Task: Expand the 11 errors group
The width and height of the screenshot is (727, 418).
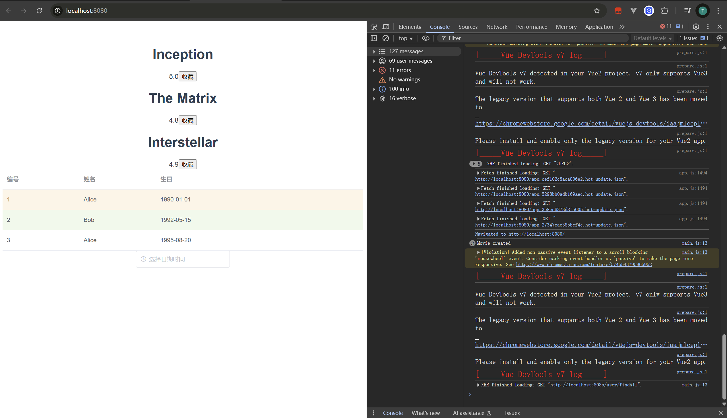Action: [374, 70]
